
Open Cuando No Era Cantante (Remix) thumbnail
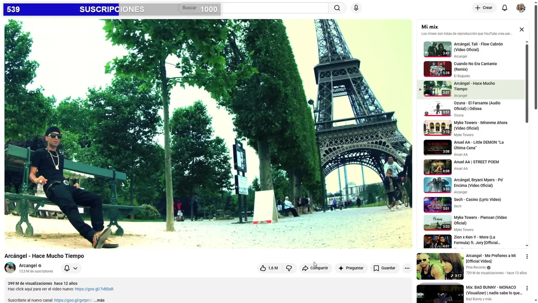(x=438, y=69)
